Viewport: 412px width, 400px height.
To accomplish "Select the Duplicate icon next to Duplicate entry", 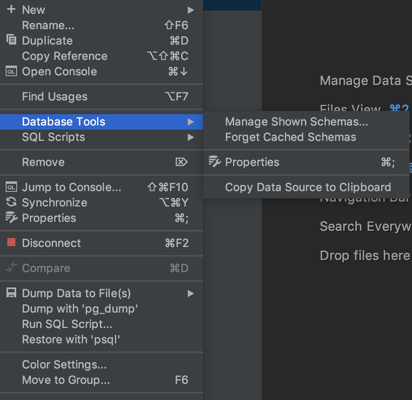I will (11, 40).
